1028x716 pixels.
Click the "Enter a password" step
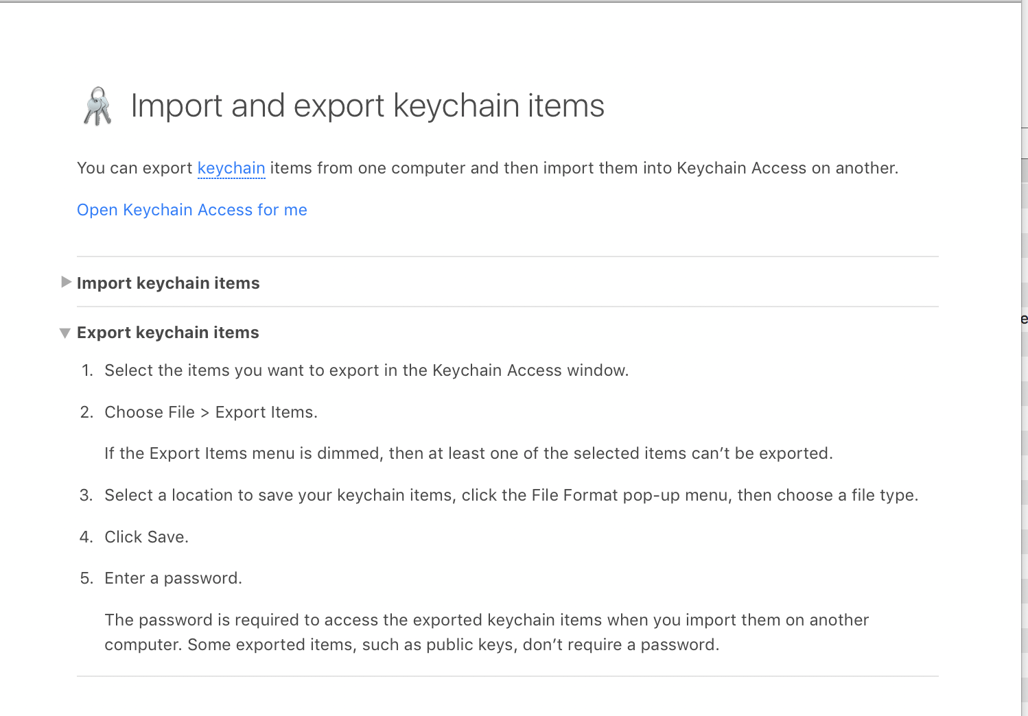tap(173, 577)
